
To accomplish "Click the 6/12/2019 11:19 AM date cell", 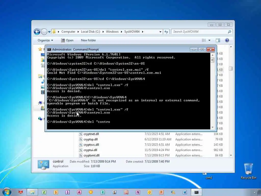I will click(x=158, y=139).
